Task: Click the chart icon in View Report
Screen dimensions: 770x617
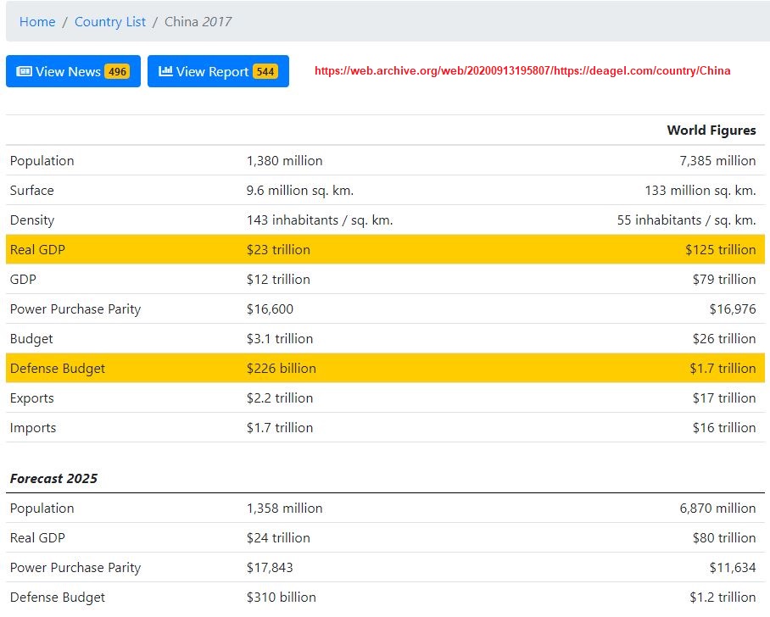Action: coord(165,71)
